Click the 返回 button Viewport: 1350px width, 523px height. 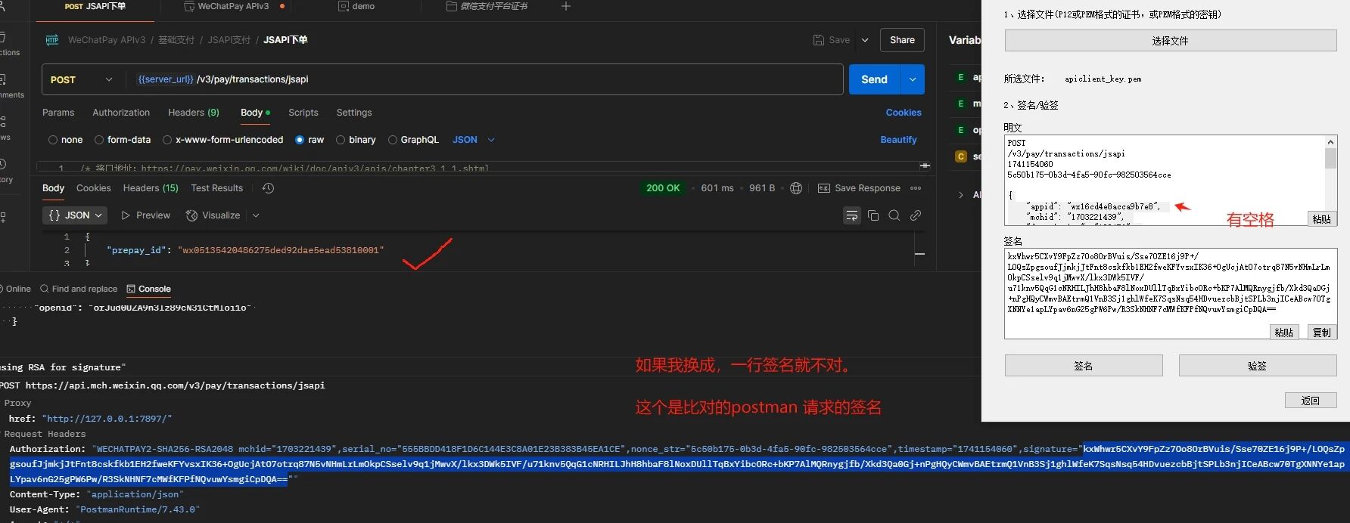1311,401
